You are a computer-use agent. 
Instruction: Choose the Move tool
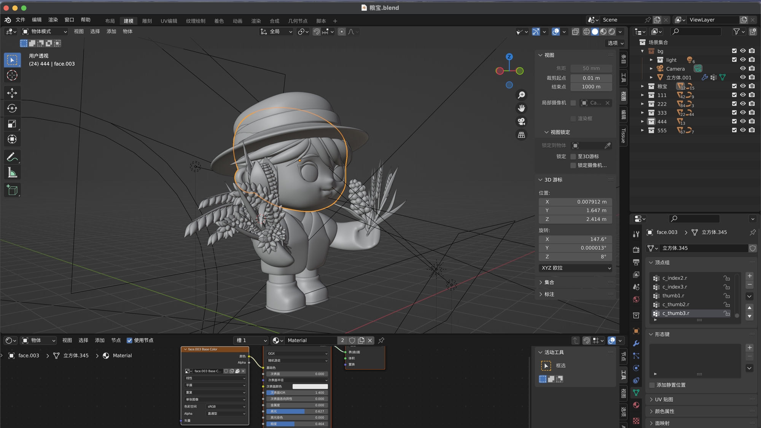point(12,93)
